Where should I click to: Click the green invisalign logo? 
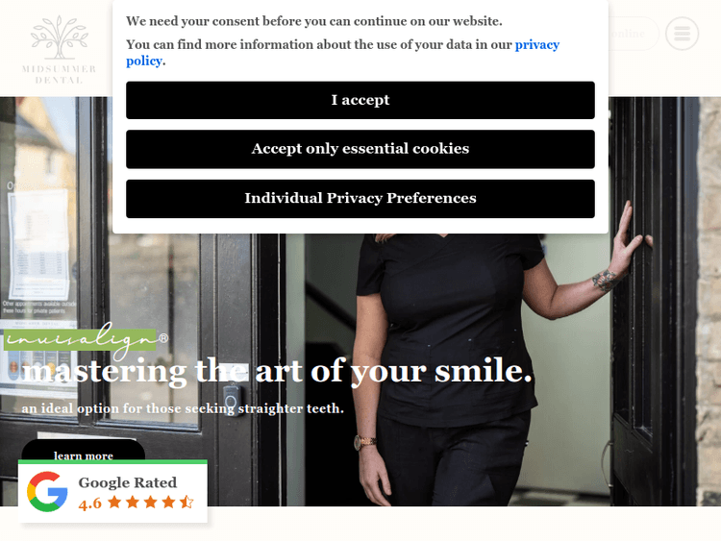coord(86,340)
